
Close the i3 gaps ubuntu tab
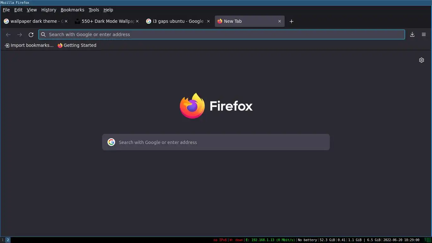pyautogui.click(x=208, y=21)
